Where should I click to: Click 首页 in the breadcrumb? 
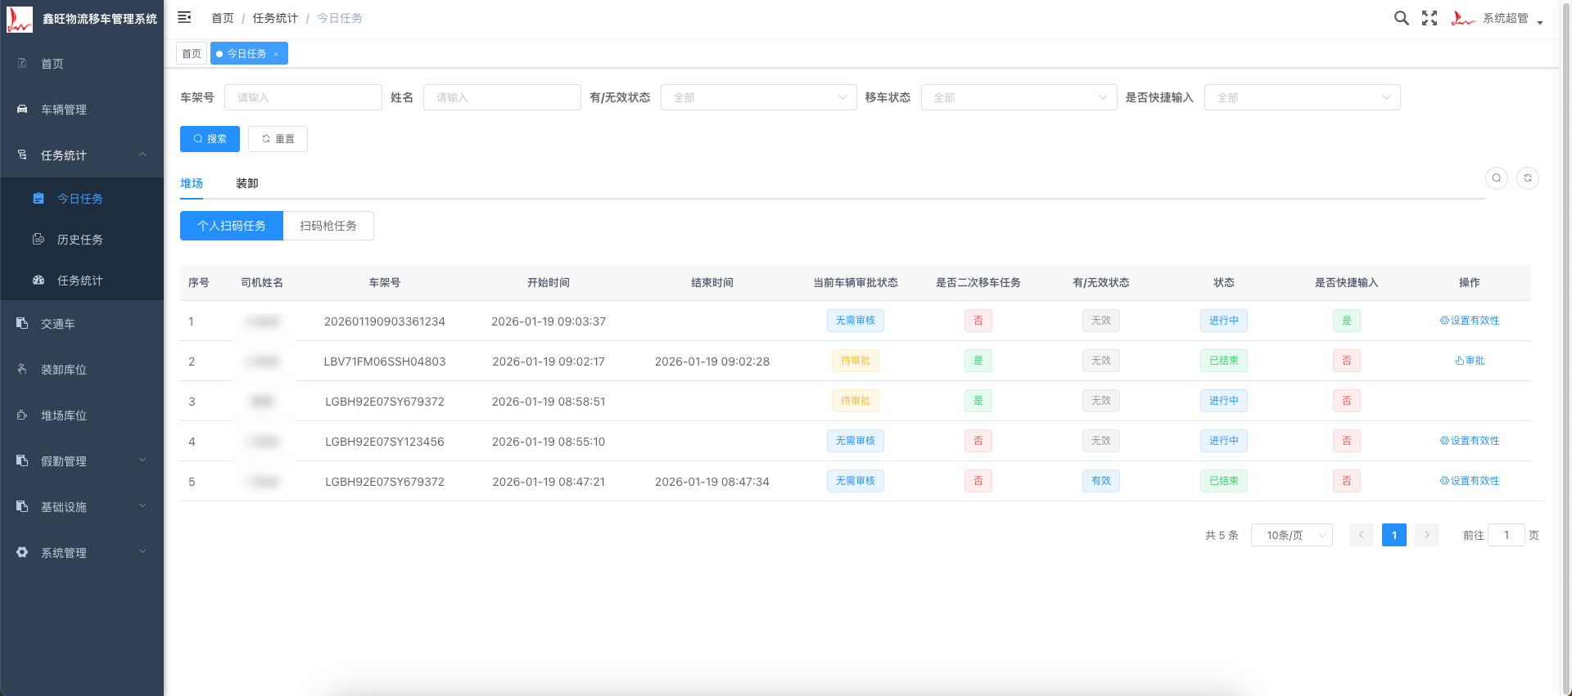223,18
